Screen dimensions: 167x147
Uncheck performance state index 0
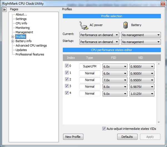tap(67, 65)
